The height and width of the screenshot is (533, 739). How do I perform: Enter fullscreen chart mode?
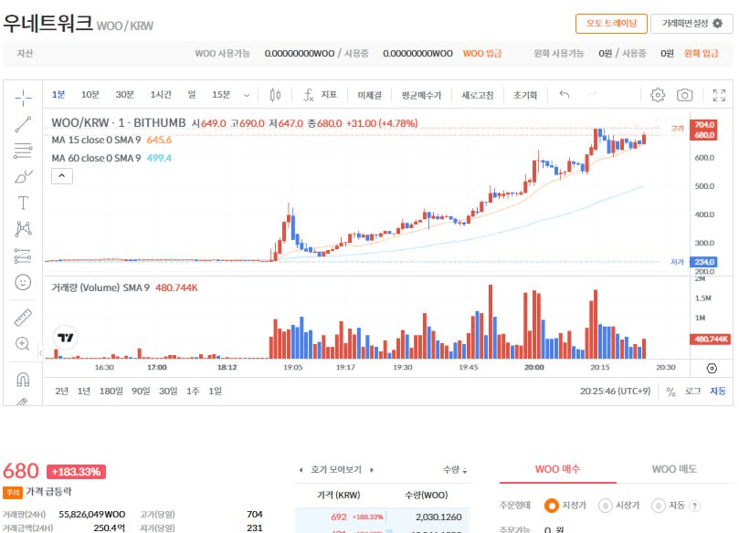(x=719, y=95)
